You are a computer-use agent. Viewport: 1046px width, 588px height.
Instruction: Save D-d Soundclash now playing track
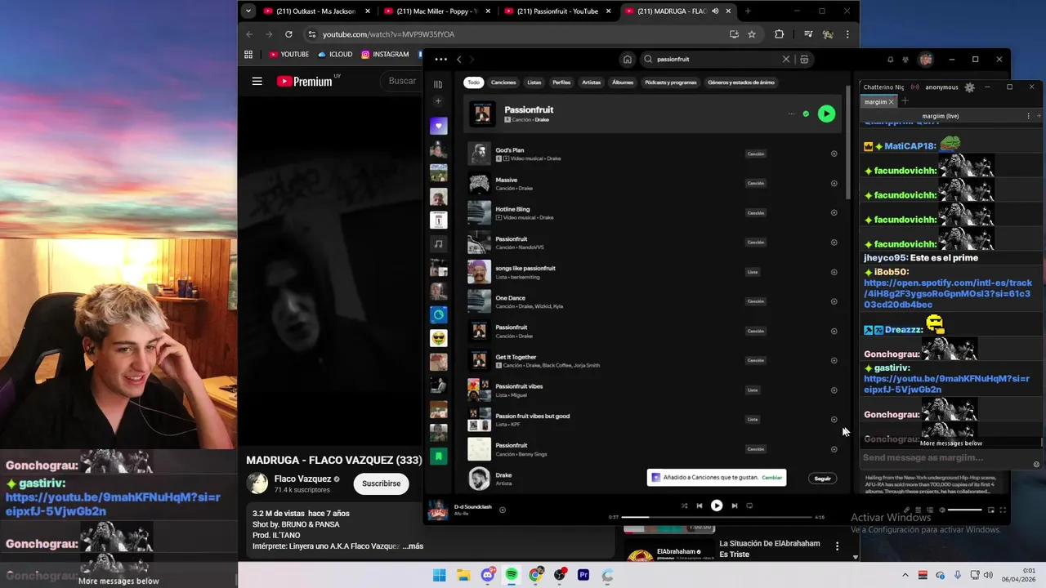click(x=502, y=510)
